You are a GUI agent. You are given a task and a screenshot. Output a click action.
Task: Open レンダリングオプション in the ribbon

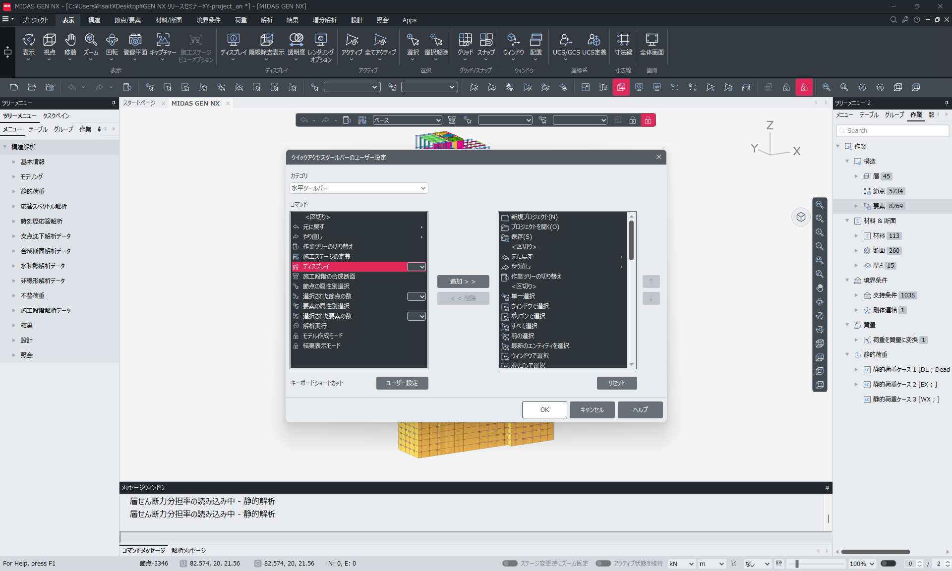tap(321, 48)
